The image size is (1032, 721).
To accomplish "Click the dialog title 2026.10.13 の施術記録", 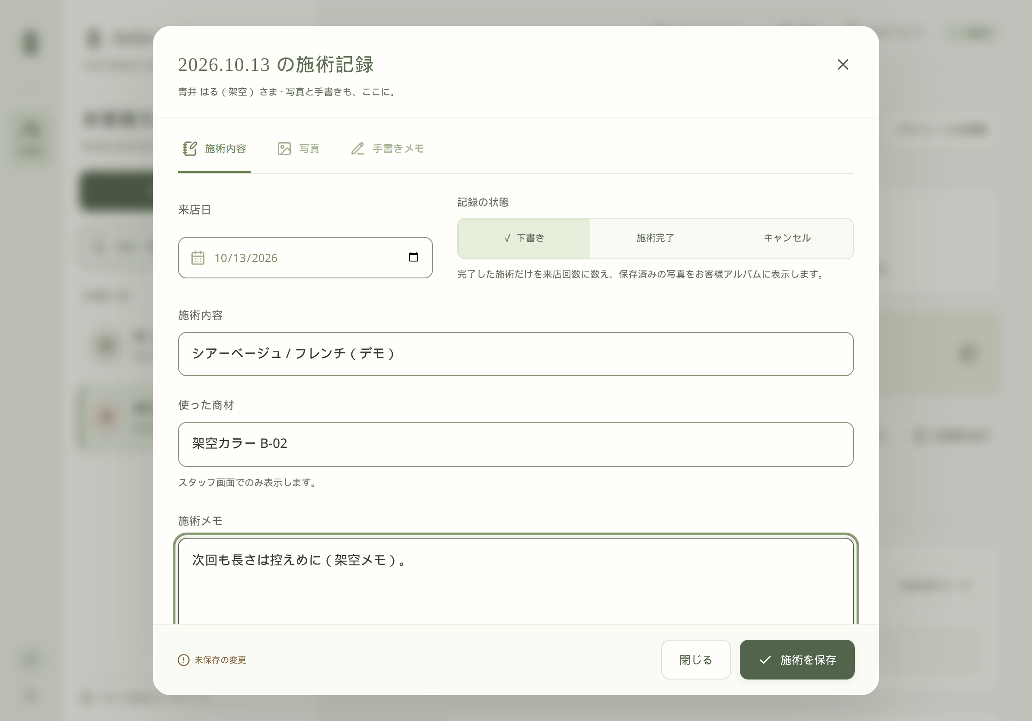I will click(276, 65).
